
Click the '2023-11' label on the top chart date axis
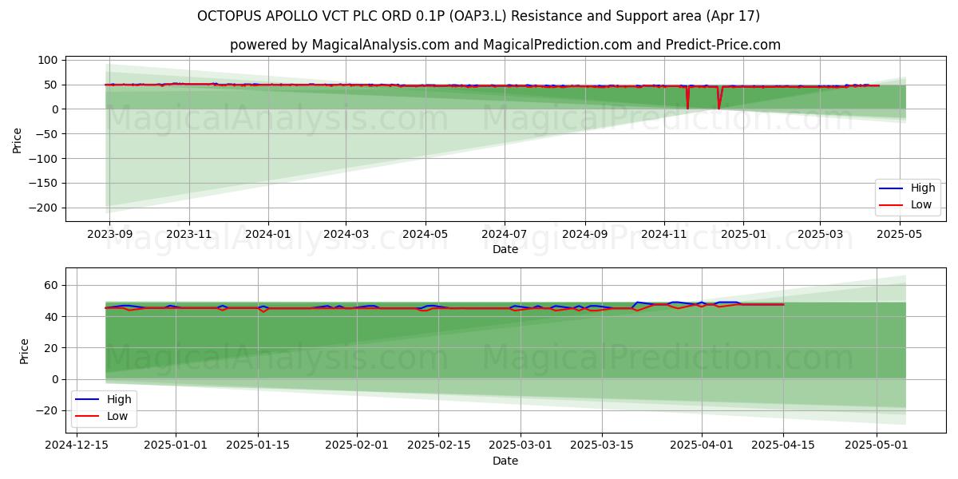(189, 235)
